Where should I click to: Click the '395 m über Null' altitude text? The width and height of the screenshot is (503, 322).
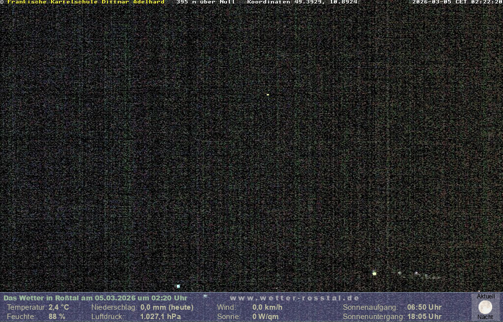(x=205, y=2)
